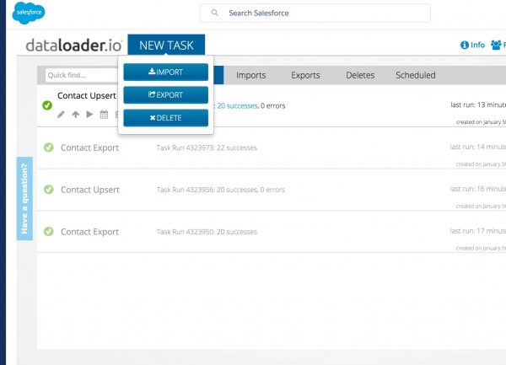506x365 pixels.
Task: Switch to the Deletes tab
Action: [x=360, y=75]
